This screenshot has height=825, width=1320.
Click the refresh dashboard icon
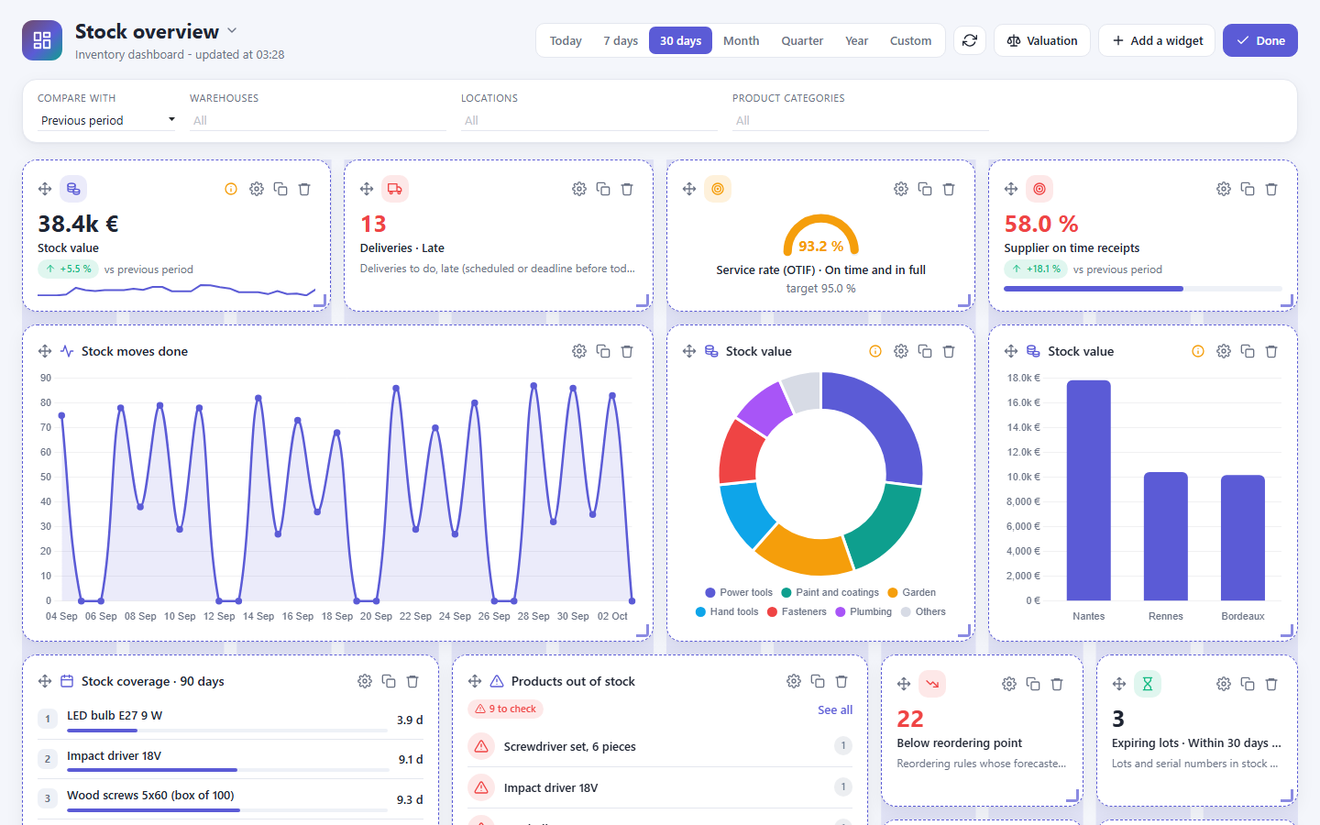tap(970, 40)
